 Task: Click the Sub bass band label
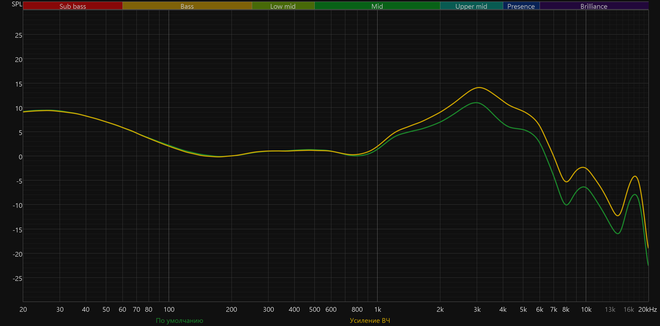73,6
